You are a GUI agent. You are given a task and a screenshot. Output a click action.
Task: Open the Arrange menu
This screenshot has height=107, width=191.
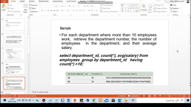[144, 8]
